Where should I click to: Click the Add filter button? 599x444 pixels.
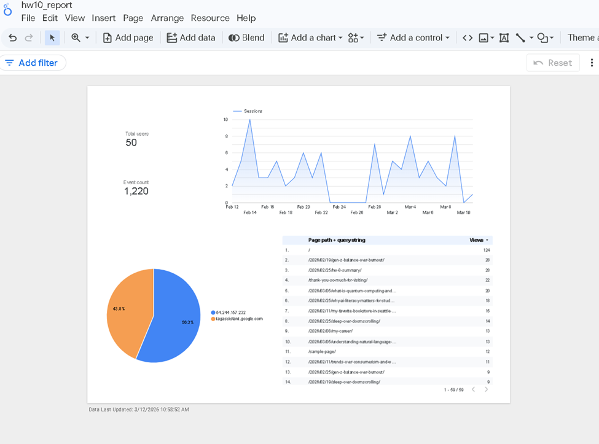click(x=32, y=63)
